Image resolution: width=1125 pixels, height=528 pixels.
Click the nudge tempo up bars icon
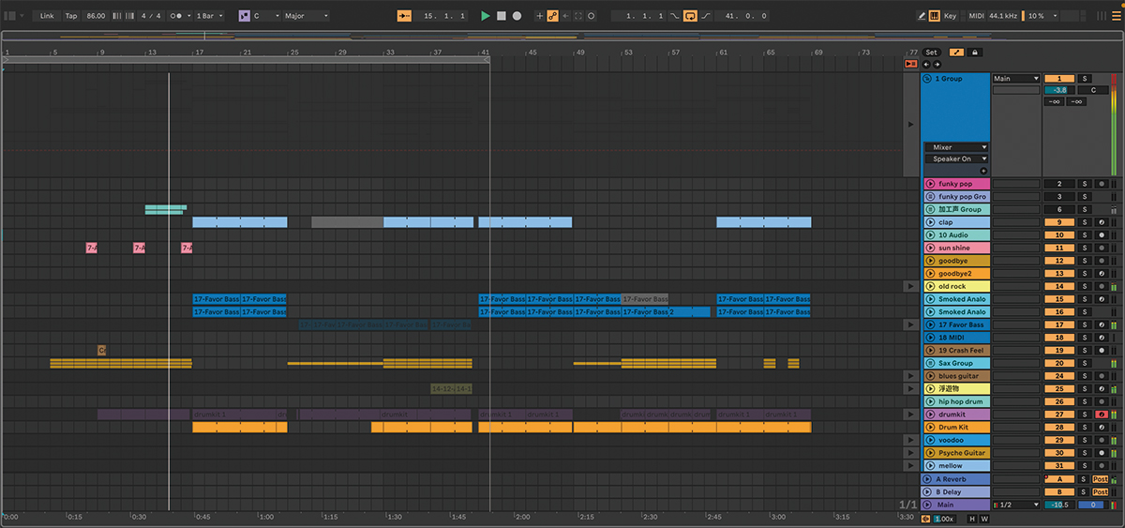pos(127,16)
